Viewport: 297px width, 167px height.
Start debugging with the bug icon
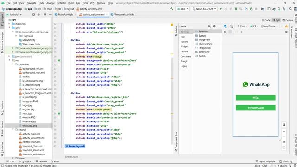236,9
